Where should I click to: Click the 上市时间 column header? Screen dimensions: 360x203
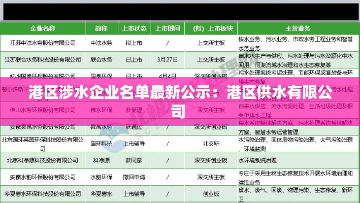pos(168,28)
